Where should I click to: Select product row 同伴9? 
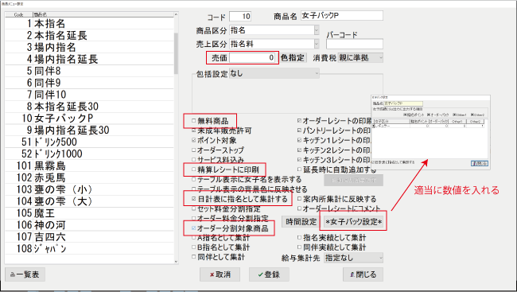89,83
